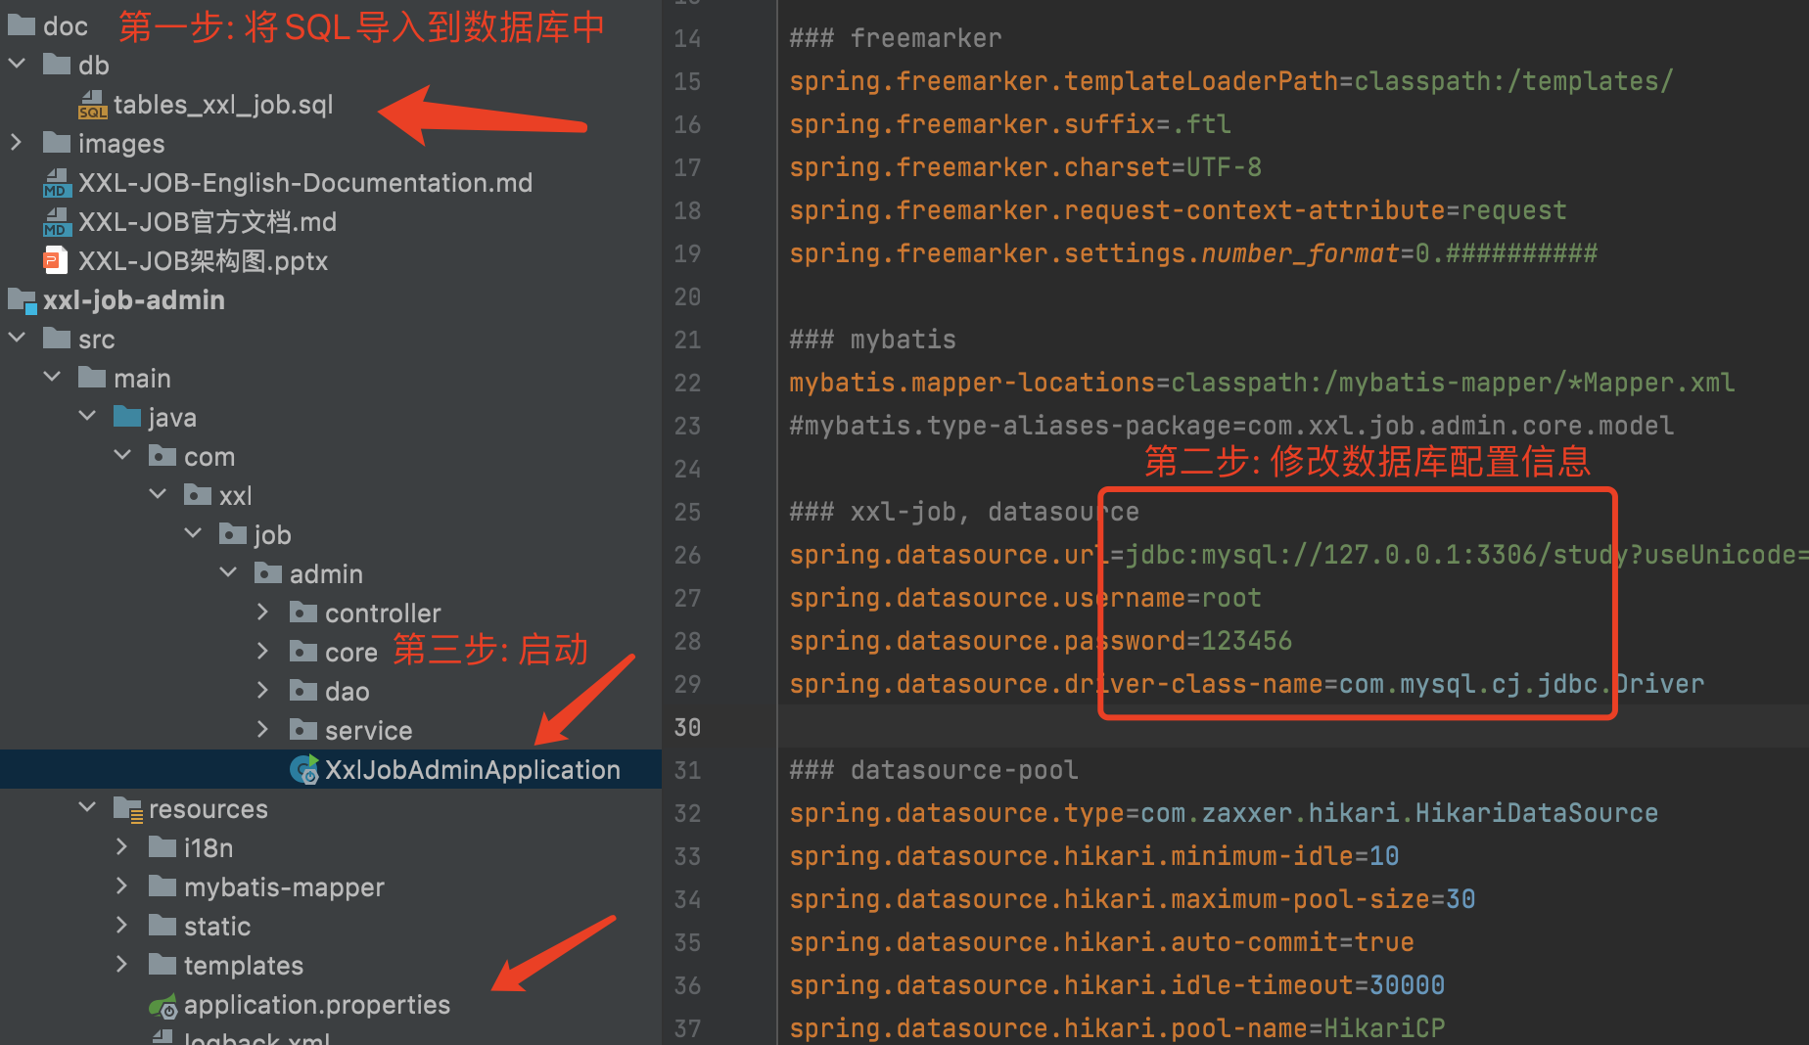Collapse the resources folder

[87, 808]
